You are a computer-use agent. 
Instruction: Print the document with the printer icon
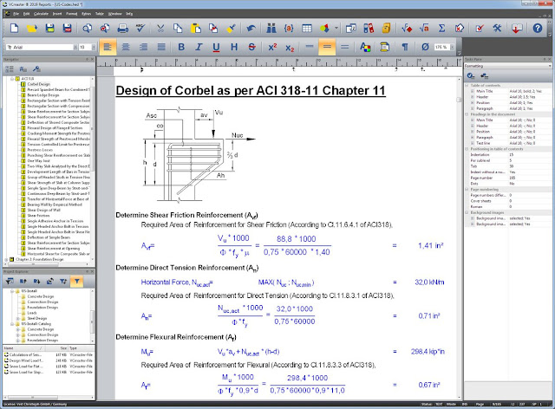click(x=123, y=28)
